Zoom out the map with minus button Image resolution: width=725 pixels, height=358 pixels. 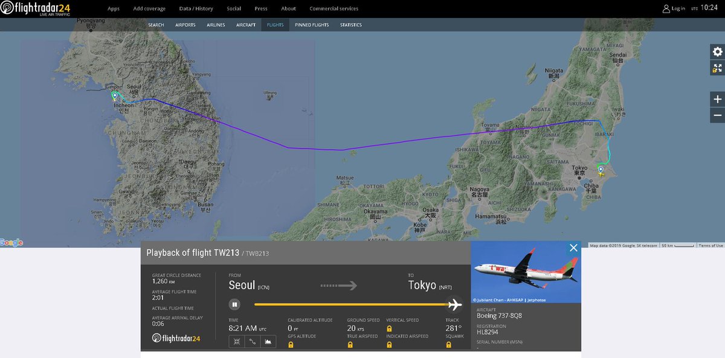point(717,115)
